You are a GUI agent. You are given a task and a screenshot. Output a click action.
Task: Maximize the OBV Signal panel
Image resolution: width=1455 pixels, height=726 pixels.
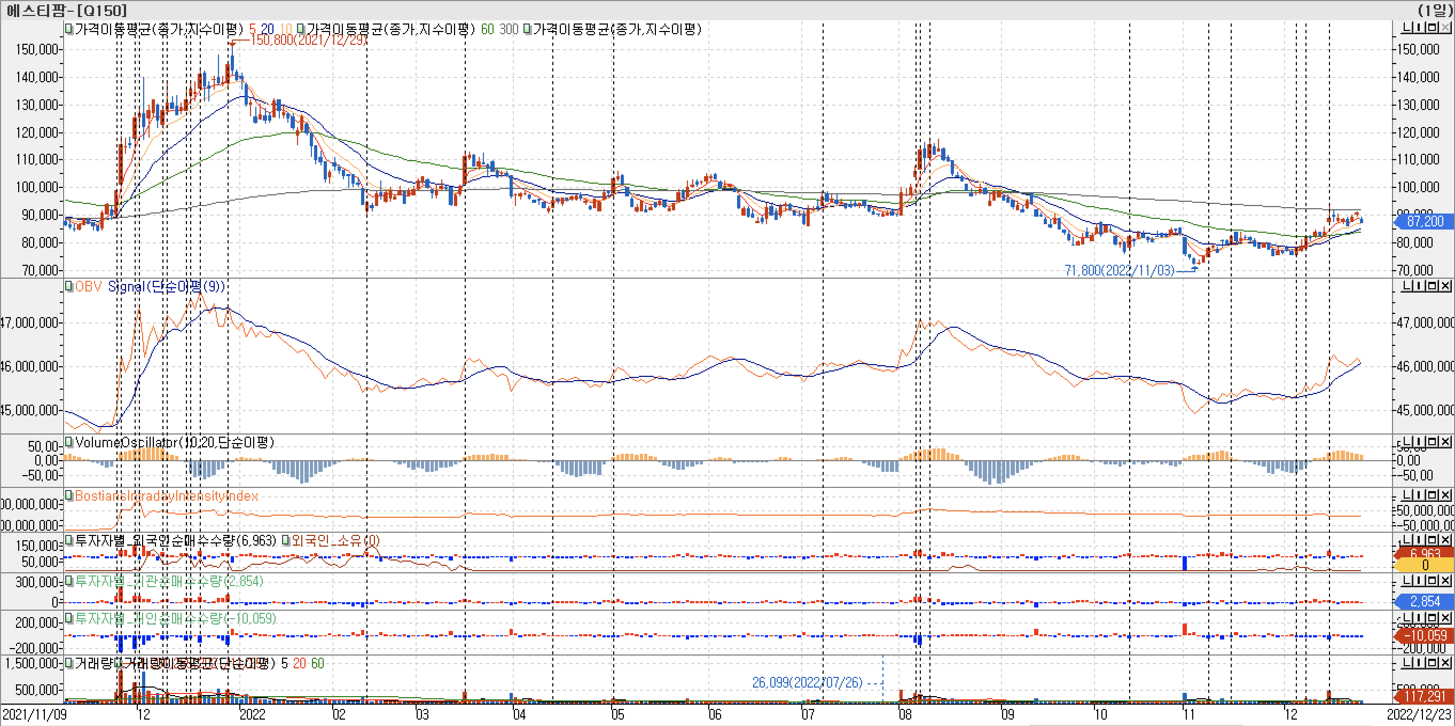tap(1432, 286)
